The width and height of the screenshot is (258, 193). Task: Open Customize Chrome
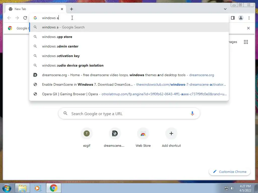(230, 172)
